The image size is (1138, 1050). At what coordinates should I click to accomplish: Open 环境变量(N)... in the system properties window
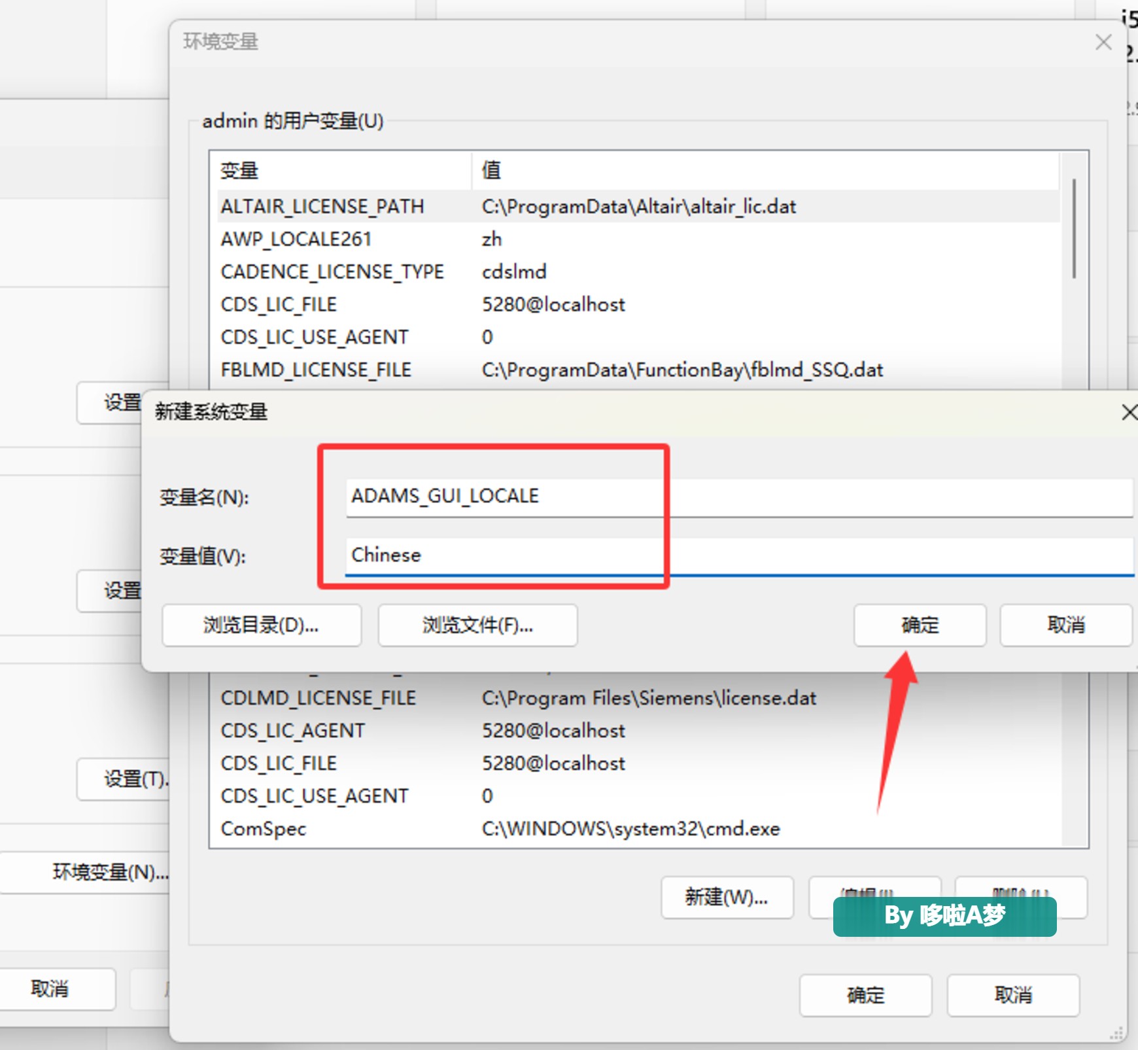coord(85,872)
